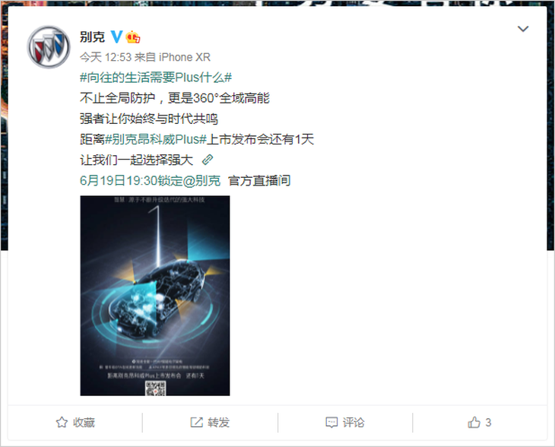Click the 转发 repost text
Image resolution: width=555 pixels, height=447 pixels.
(219, 422)
